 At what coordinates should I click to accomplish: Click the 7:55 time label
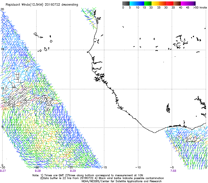(173, 171)
